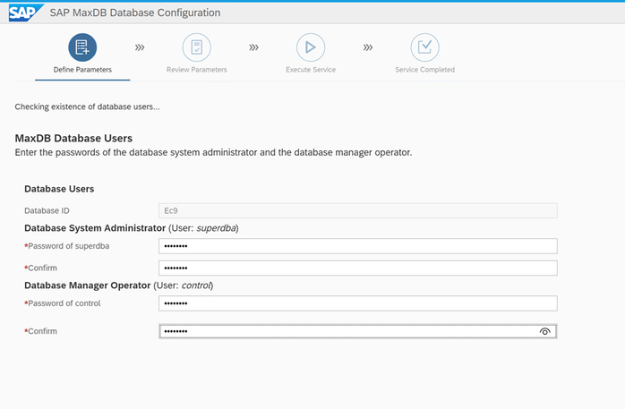Click the chevrons after Execute Service

368,47
